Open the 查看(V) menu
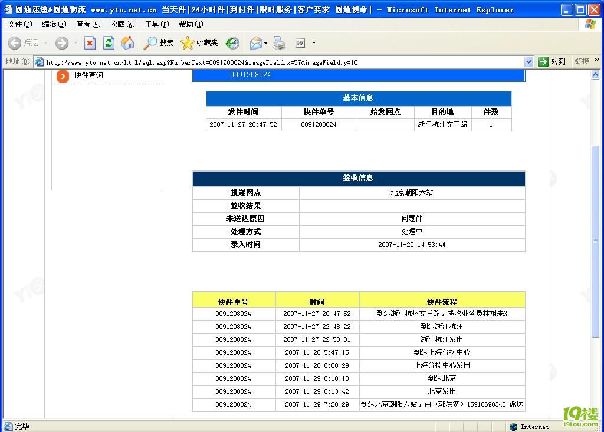This screenshot has height=432, width=604. point(88,24)
